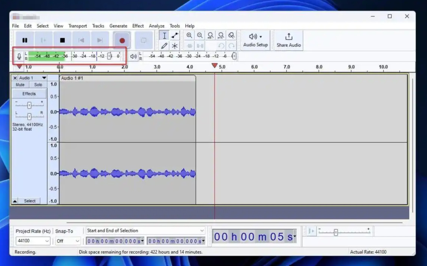Click the Share Audio button
427x266 pixels.
point(289,40)
